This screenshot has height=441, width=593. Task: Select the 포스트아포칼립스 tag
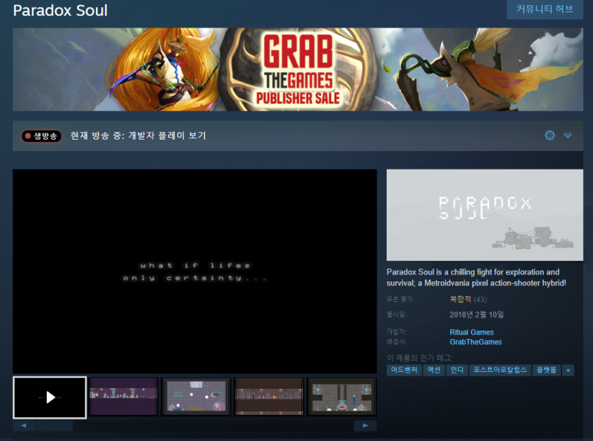tap(500, 370)
